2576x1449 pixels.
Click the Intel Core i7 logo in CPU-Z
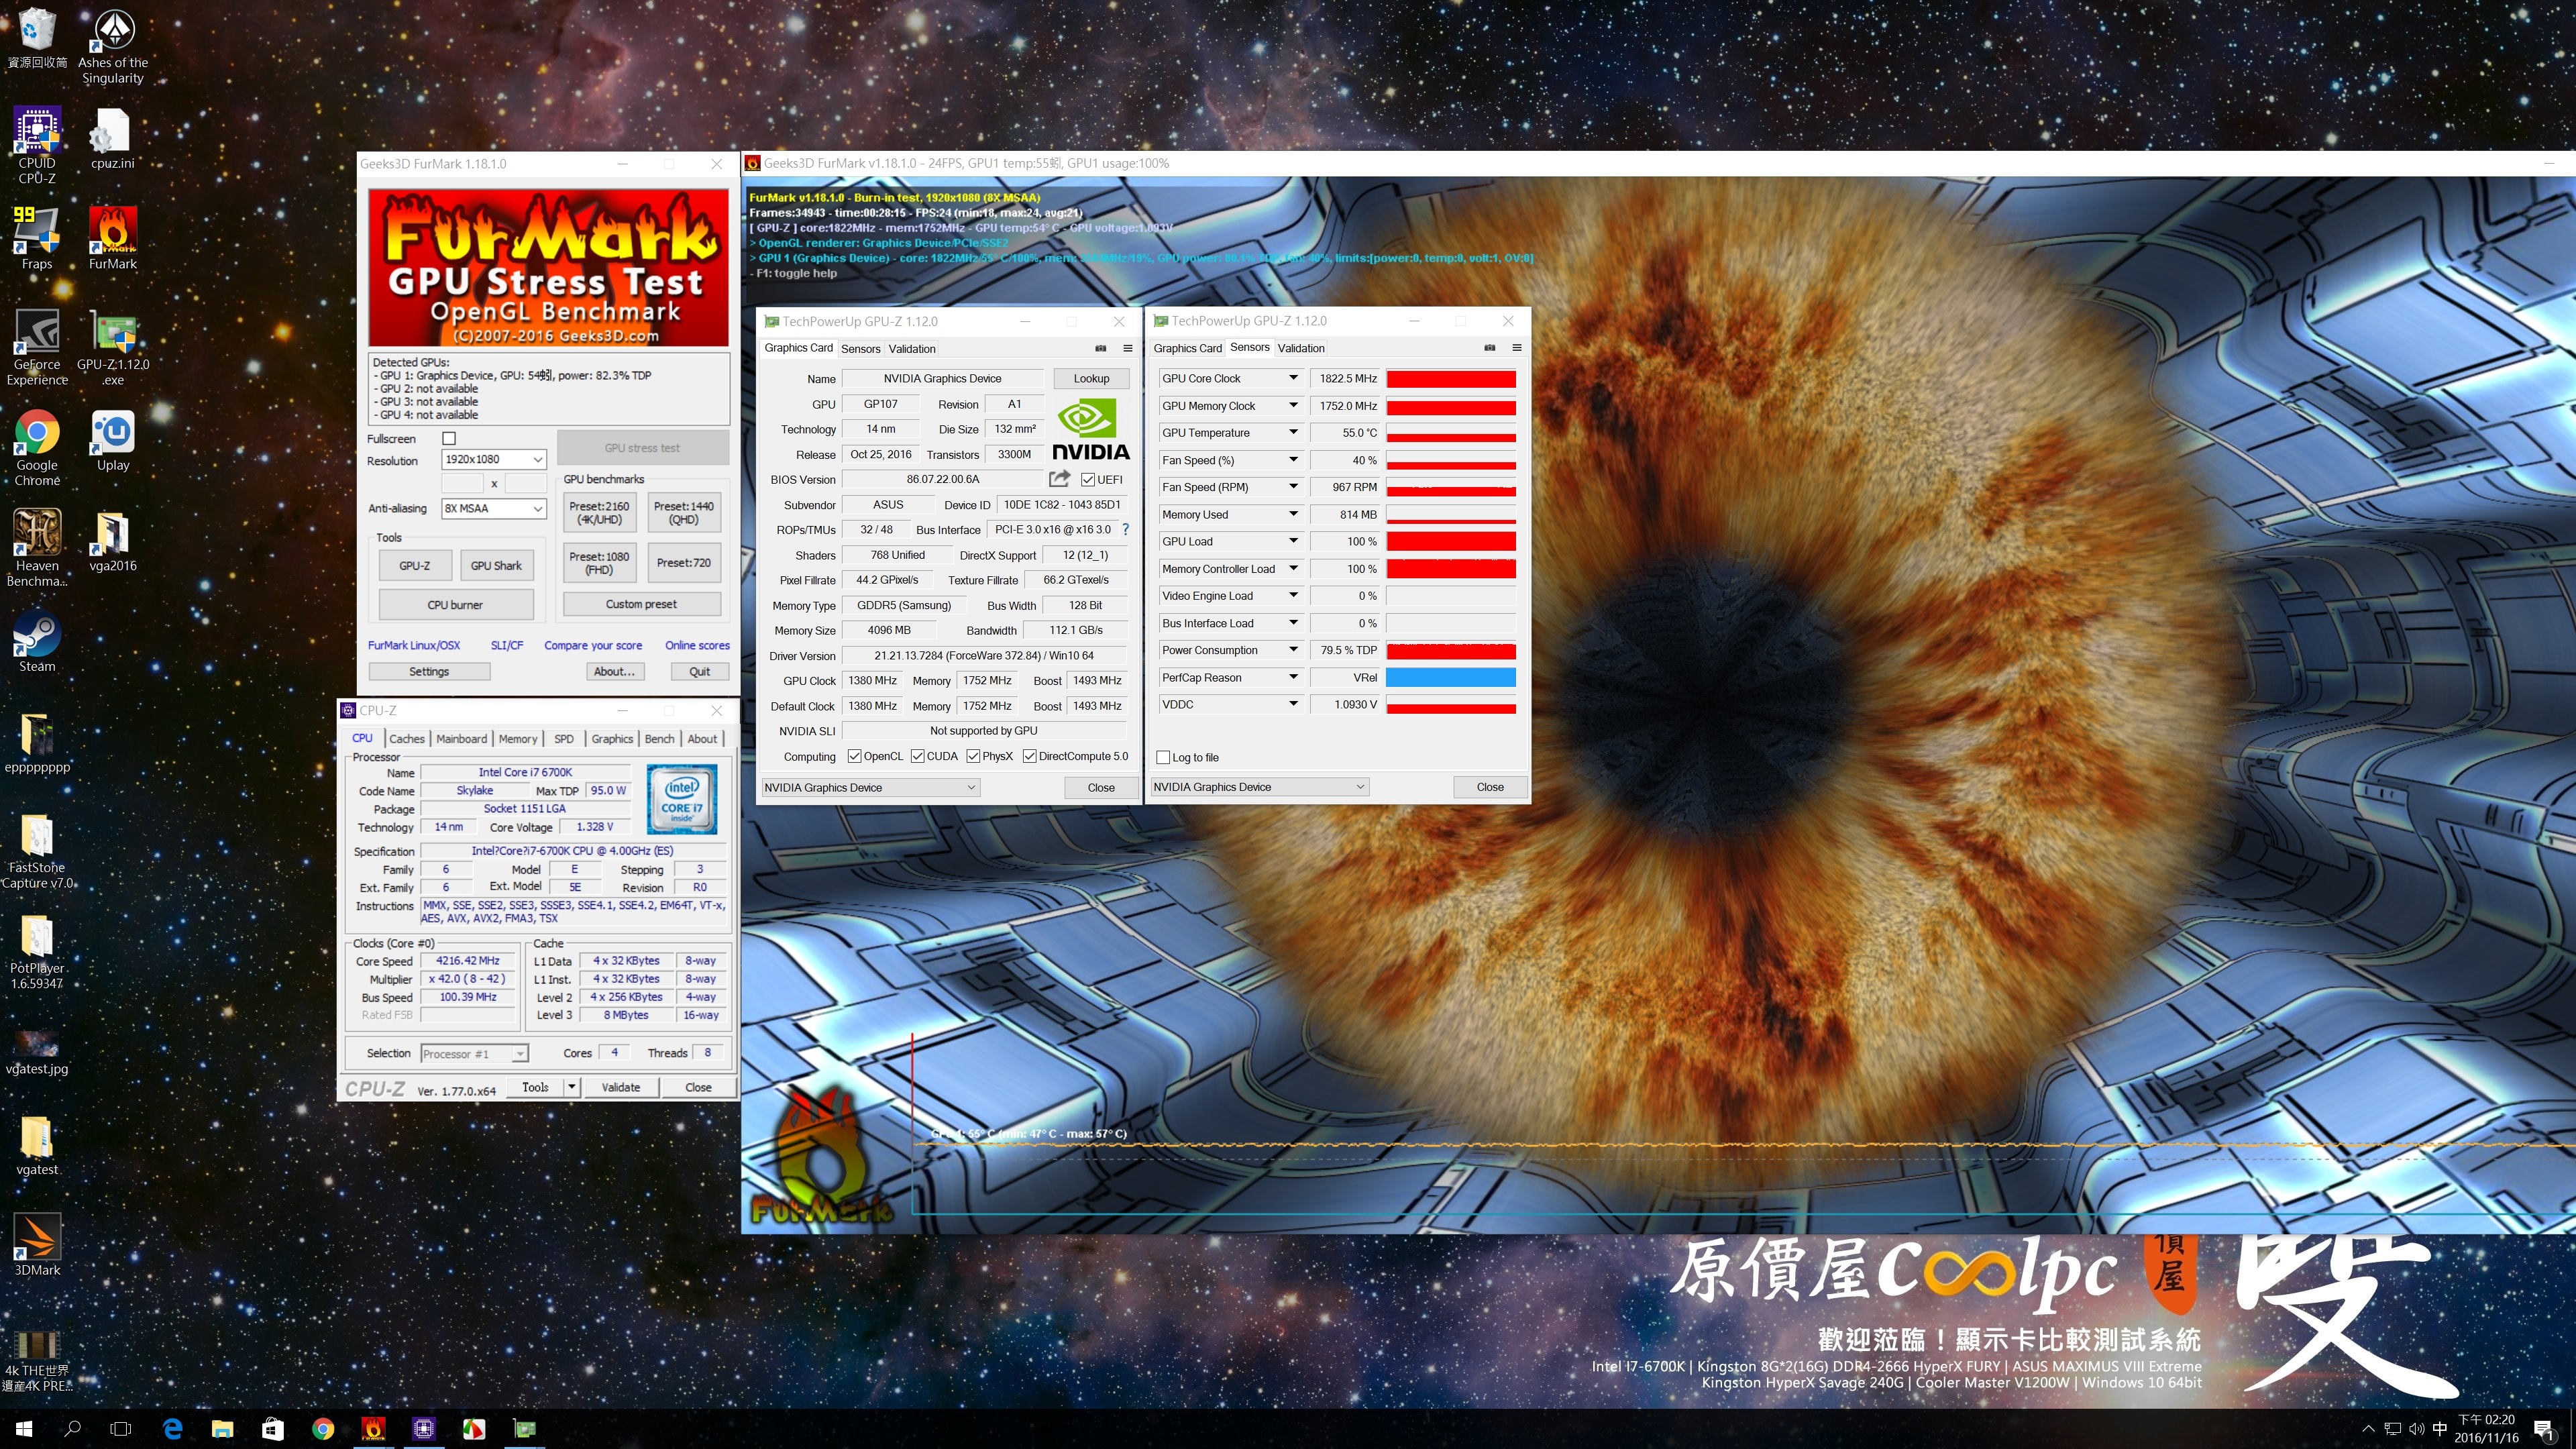point(682,799)
